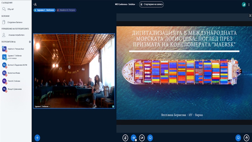Screen dimensions: 252x142
Task: Click name Пепа М. Стойкова in user list
Action: click(14, 81)
